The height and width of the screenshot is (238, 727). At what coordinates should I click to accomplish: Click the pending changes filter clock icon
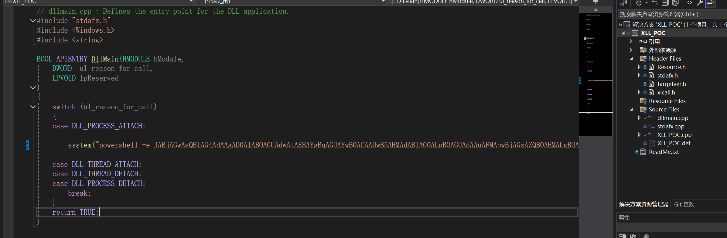tap(639, 3)
